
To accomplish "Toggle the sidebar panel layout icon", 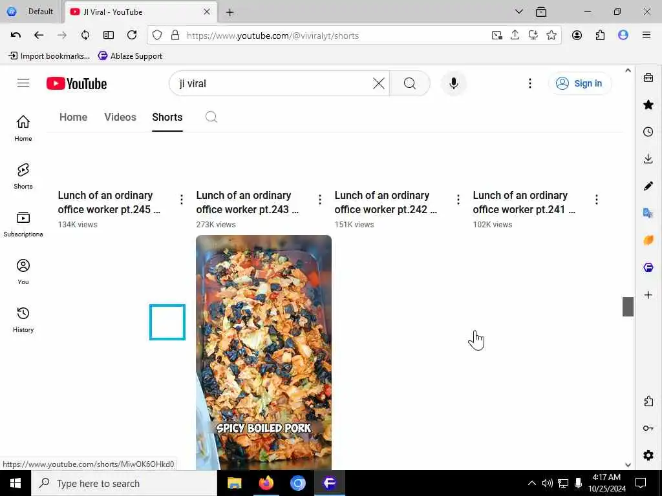I will (x=109, y=36).
